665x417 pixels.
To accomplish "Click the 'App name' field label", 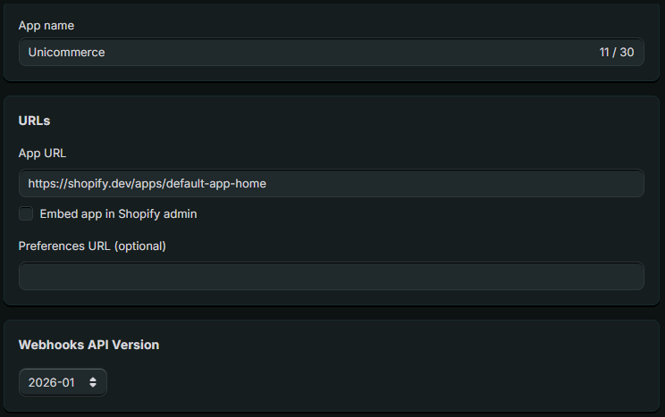I will [x=46, y=25].
